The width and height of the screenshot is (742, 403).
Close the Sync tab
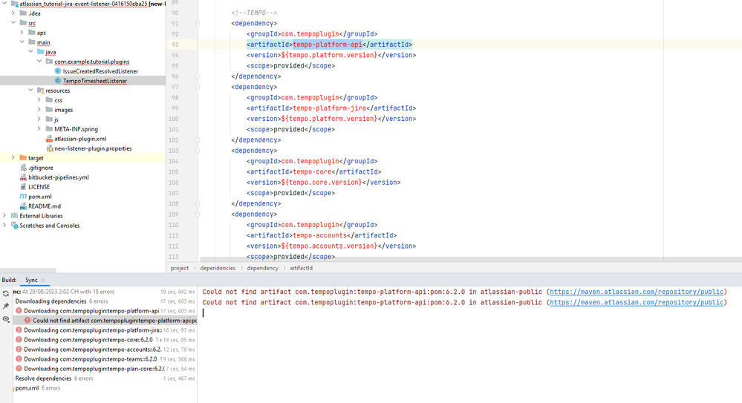pyautogui.click(x=43, y=280)
